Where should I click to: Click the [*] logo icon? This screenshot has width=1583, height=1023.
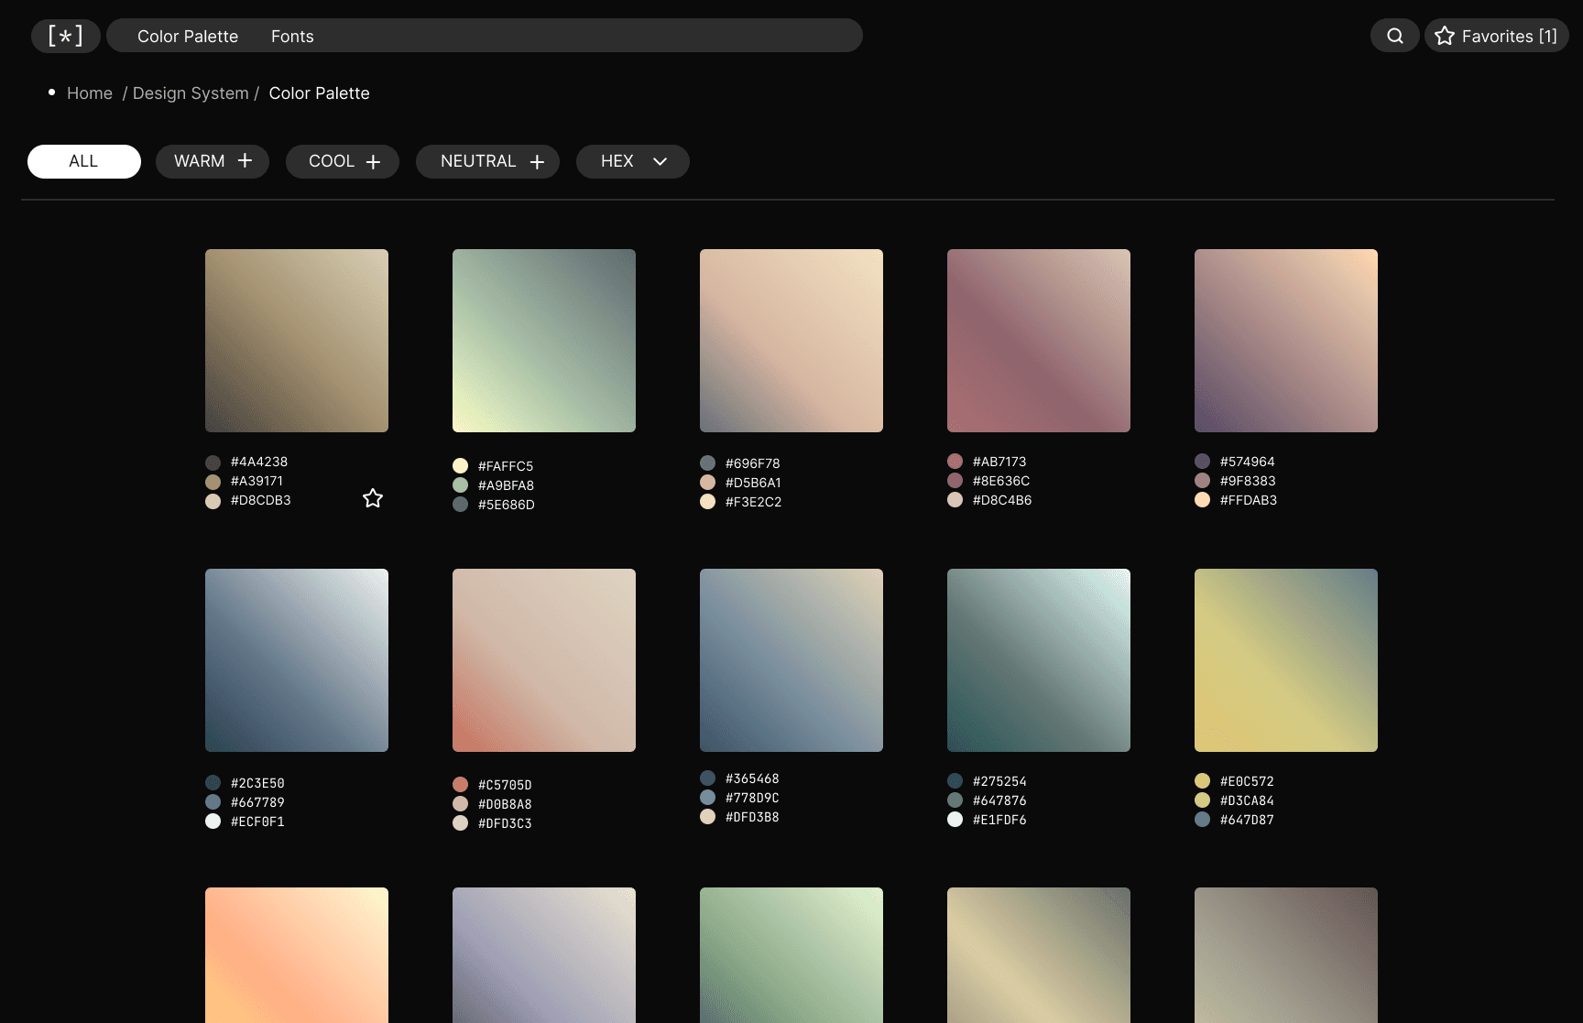coord(64,36)
